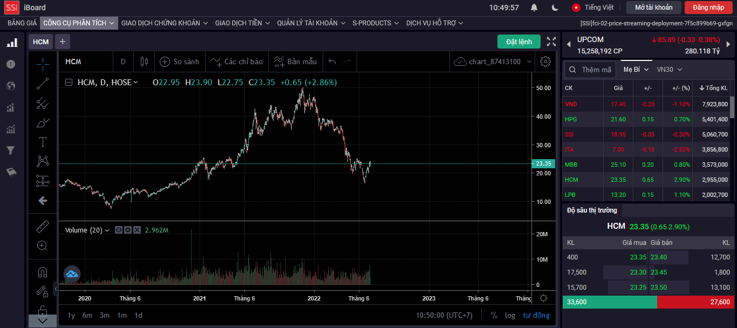Open the 10:50:00 (UTC+7) timezone menu
Screen dimensions: 737x328
[x=444, y=315]
